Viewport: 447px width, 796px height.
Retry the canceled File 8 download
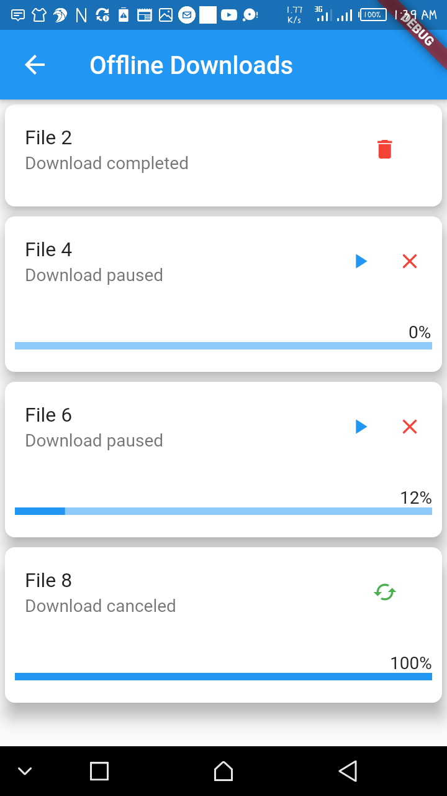coord(384,593)
